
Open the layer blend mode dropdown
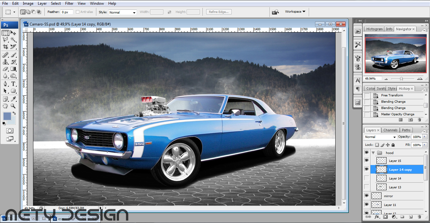point(381,137)
